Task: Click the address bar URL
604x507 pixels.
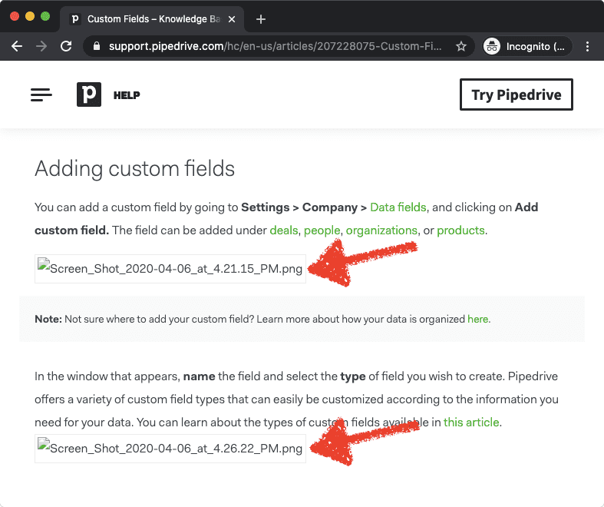Action: tap(275, 47)
